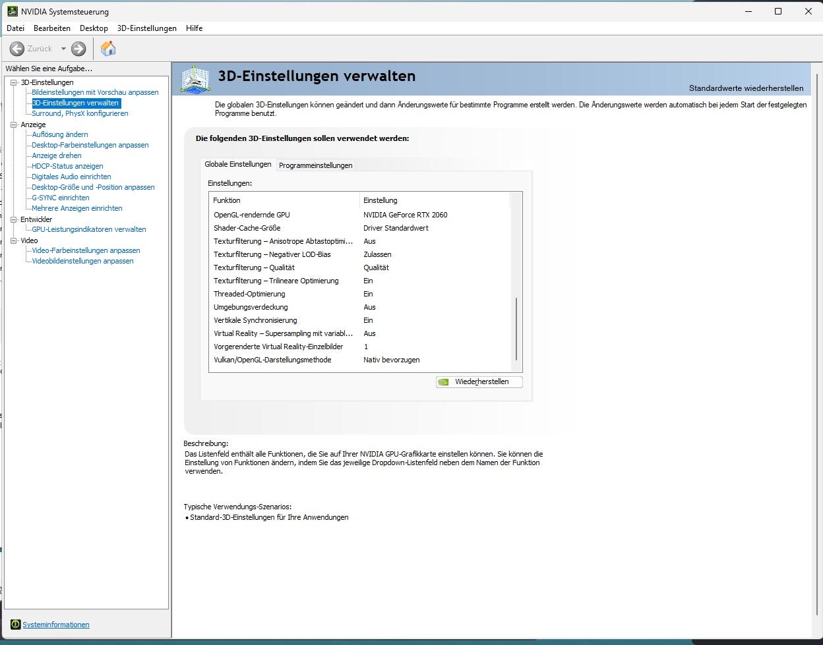This screenshot has width=823, height=645.
Task: Maximize the NVIDIA Systemsteuerung window
Action: 778,11
